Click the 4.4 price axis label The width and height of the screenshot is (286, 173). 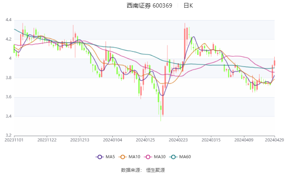pyautogui.click(x=8, y=20)
